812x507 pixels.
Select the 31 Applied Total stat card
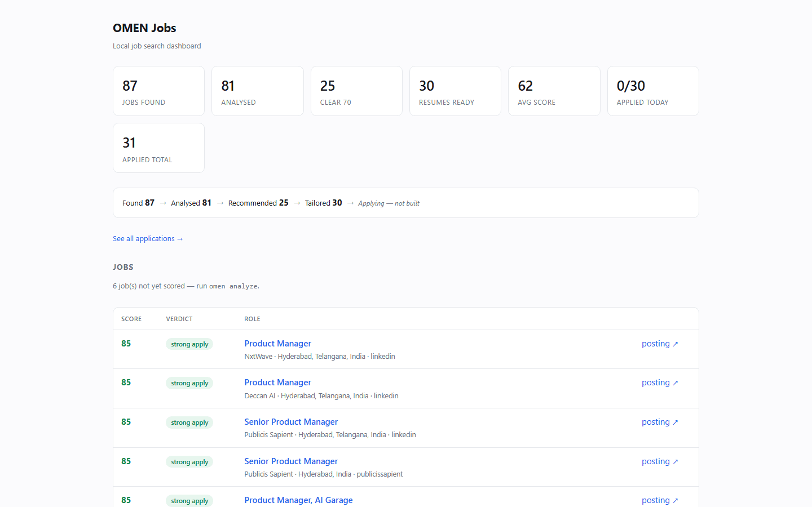(x=158, y=148)
